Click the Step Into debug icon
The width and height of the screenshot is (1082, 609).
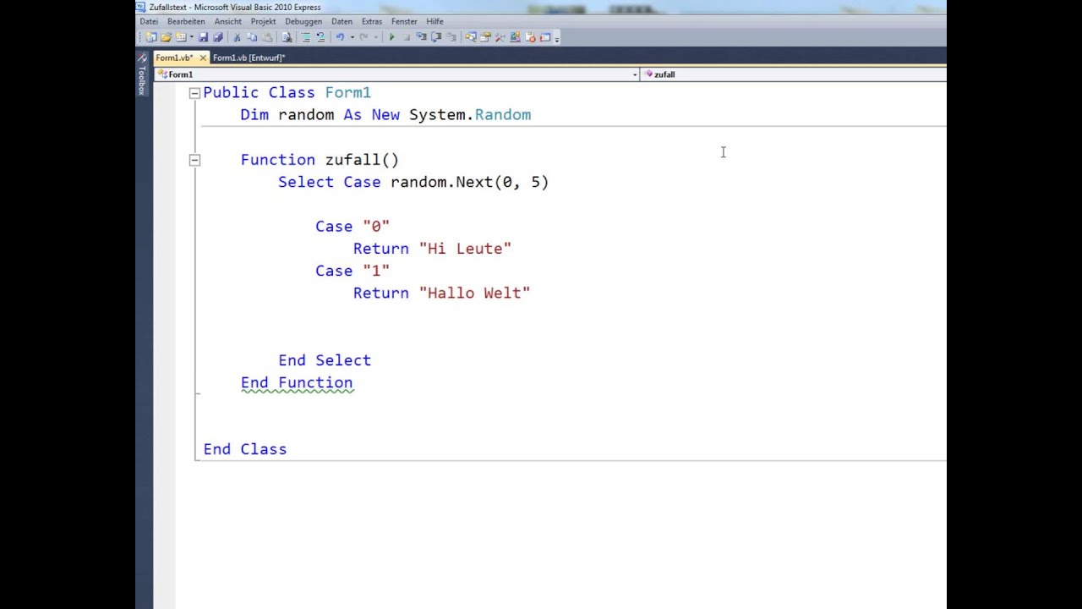click(422, 37)
